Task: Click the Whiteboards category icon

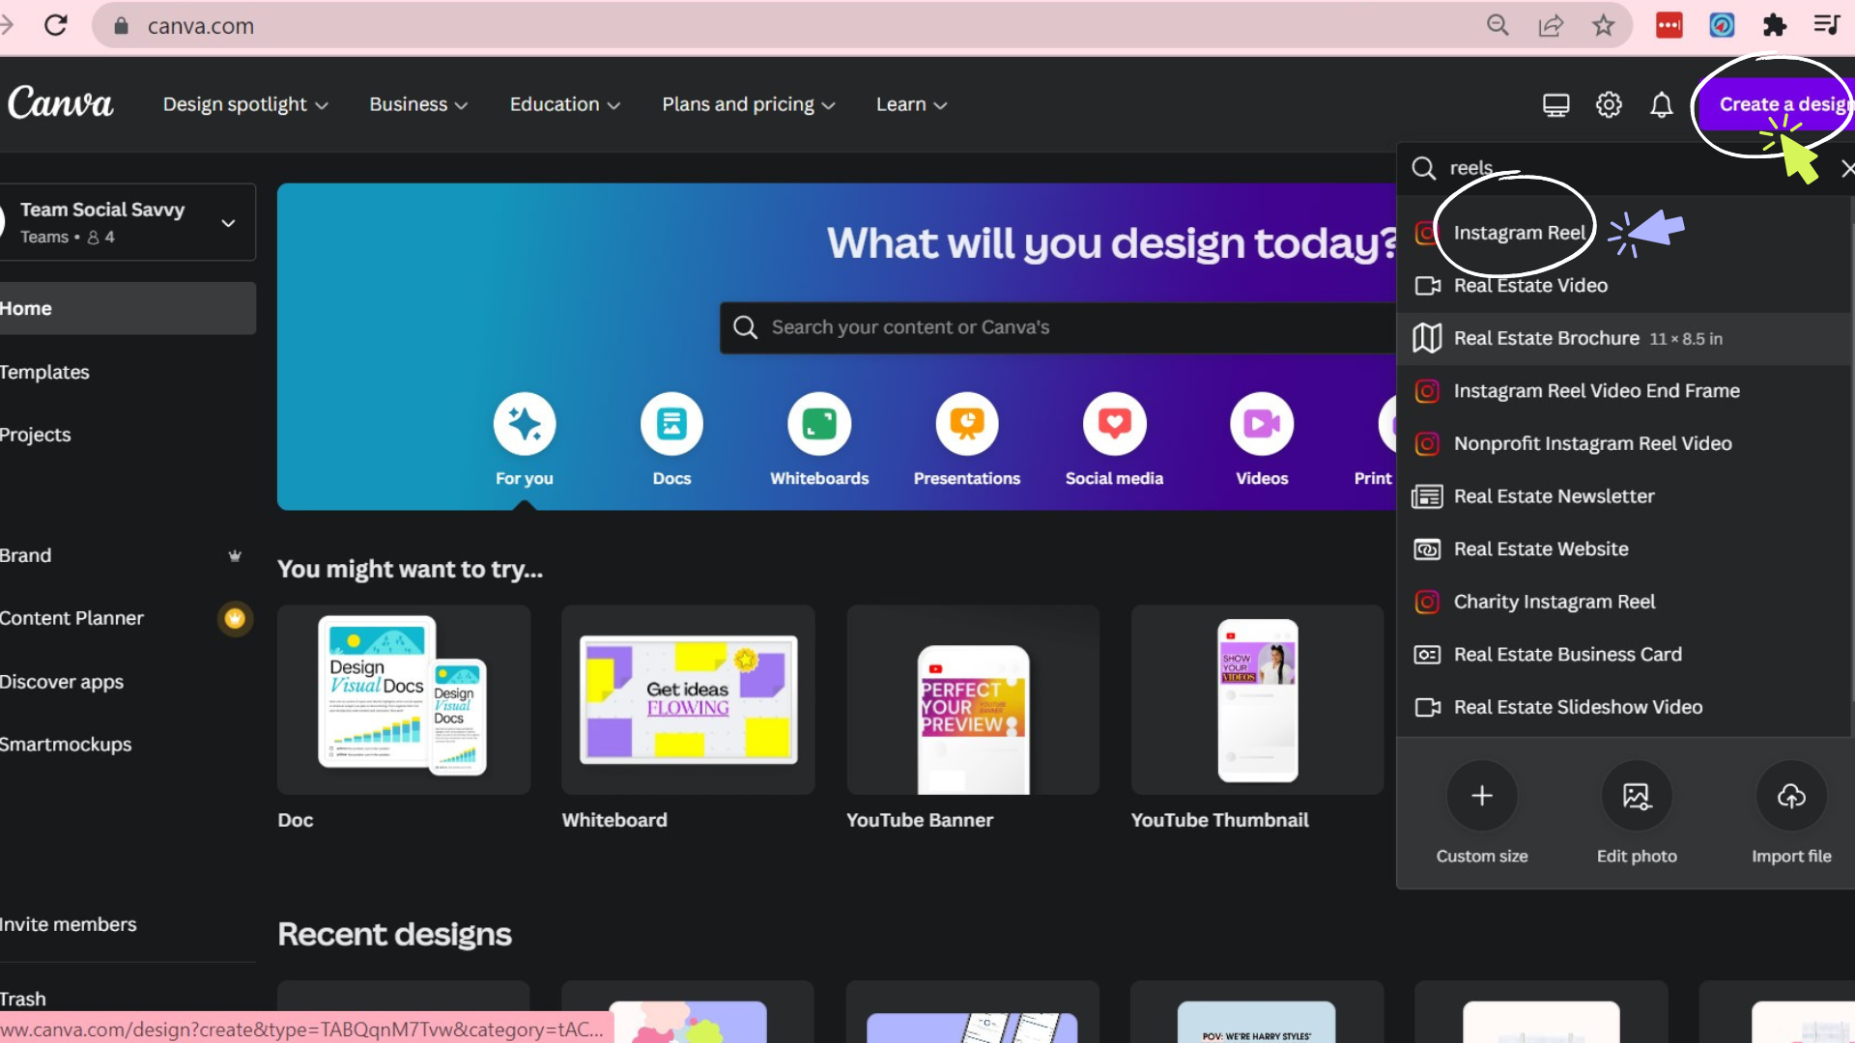Action: 818,424
